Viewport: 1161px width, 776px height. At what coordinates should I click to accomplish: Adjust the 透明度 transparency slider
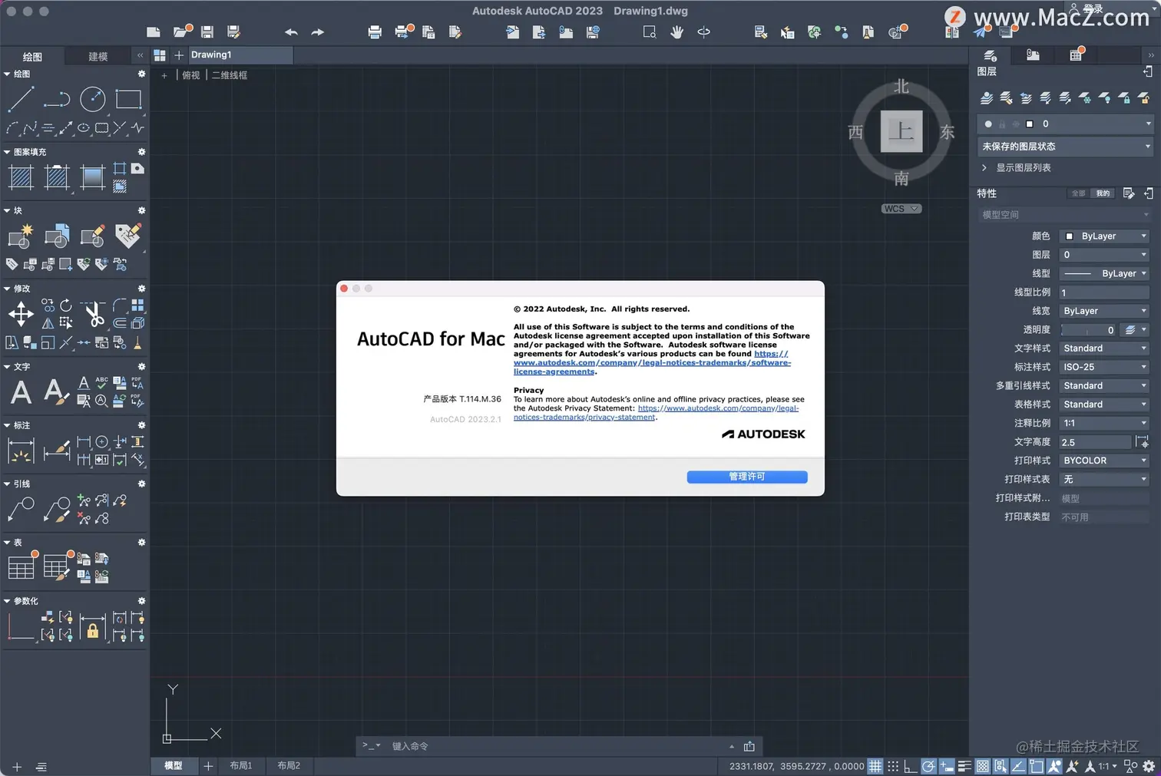point(1087,330)
